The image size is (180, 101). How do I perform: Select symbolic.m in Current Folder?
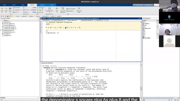[7, 34]
